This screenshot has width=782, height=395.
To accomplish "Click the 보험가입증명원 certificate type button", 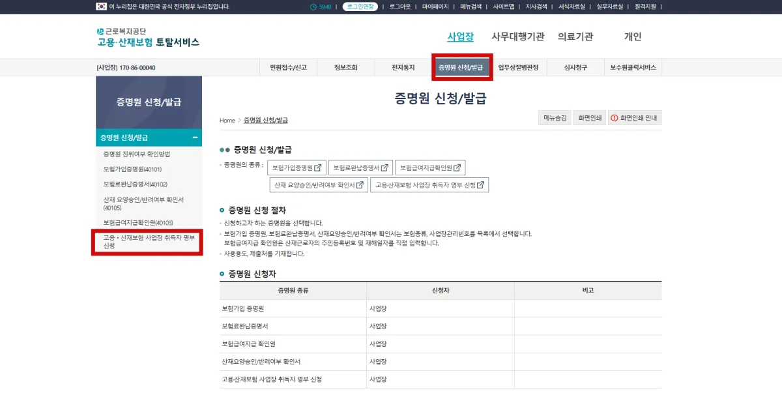I will (x=297, y=168).
